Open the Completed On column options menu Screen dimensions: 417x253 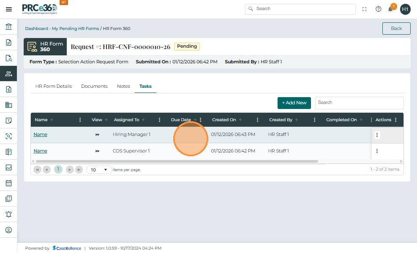[x=371, y=120]
